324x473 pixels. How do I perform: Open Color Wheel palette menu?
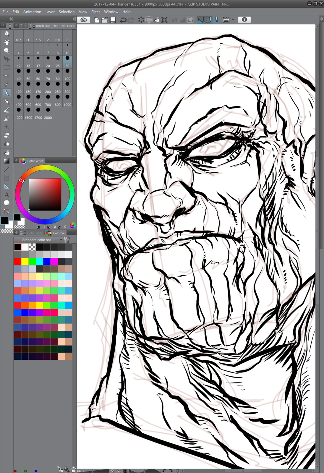click(17, 161)
